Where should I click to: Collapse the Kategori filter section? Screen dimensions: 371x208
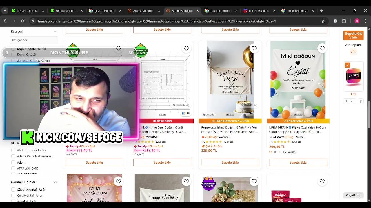[55, 31]
